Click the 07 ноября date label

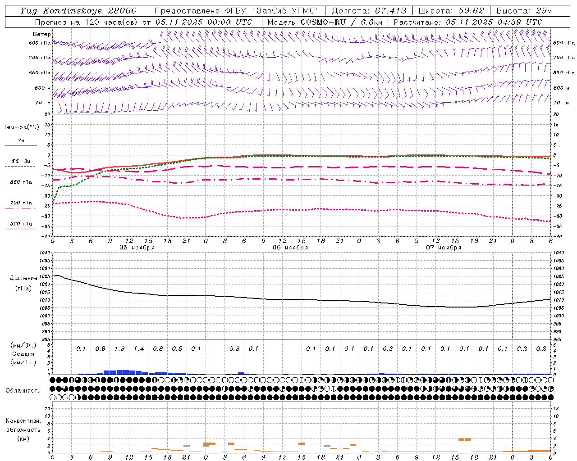pyautogui.click(x=444, y=248)
